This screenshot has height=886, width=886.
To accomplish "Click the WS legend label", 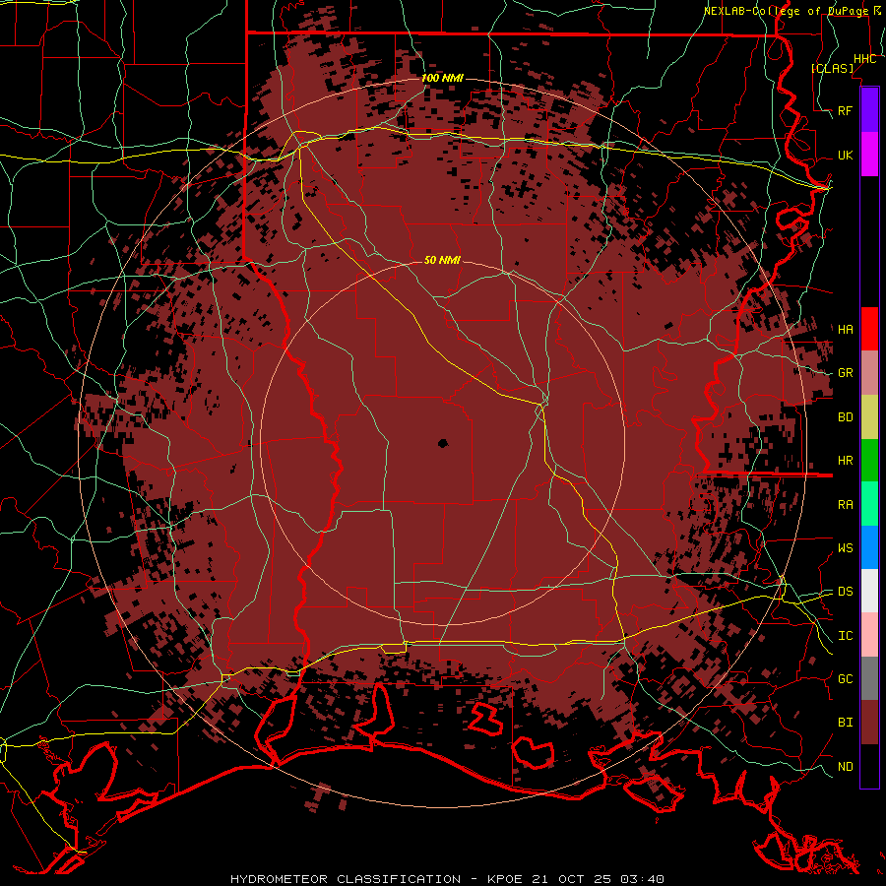I will point(845,547).
